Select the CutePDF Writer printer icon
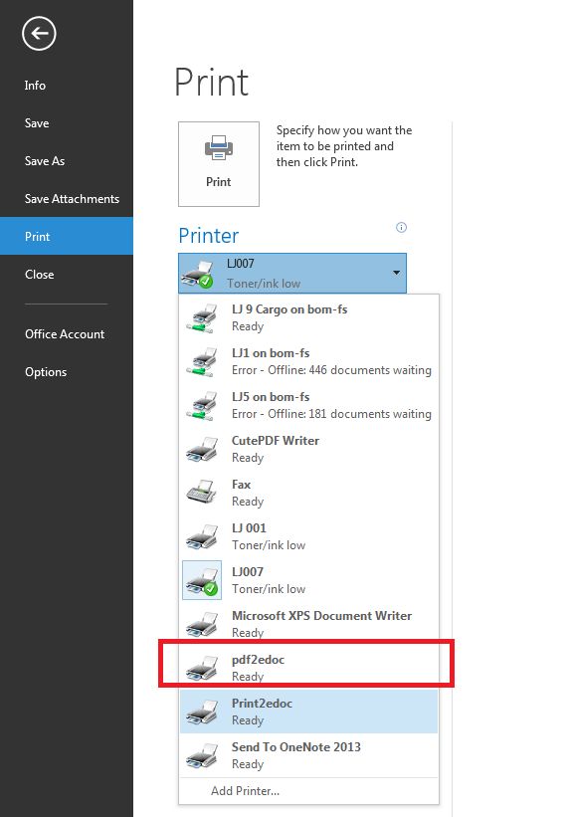 click(x=202, y=449)
